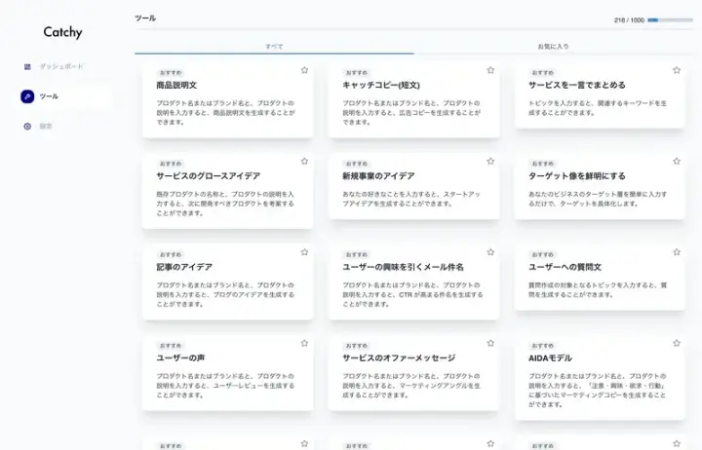Star the サービスを一言でまとめる card
Screen dimensions: 702x450
coord(677,70)
